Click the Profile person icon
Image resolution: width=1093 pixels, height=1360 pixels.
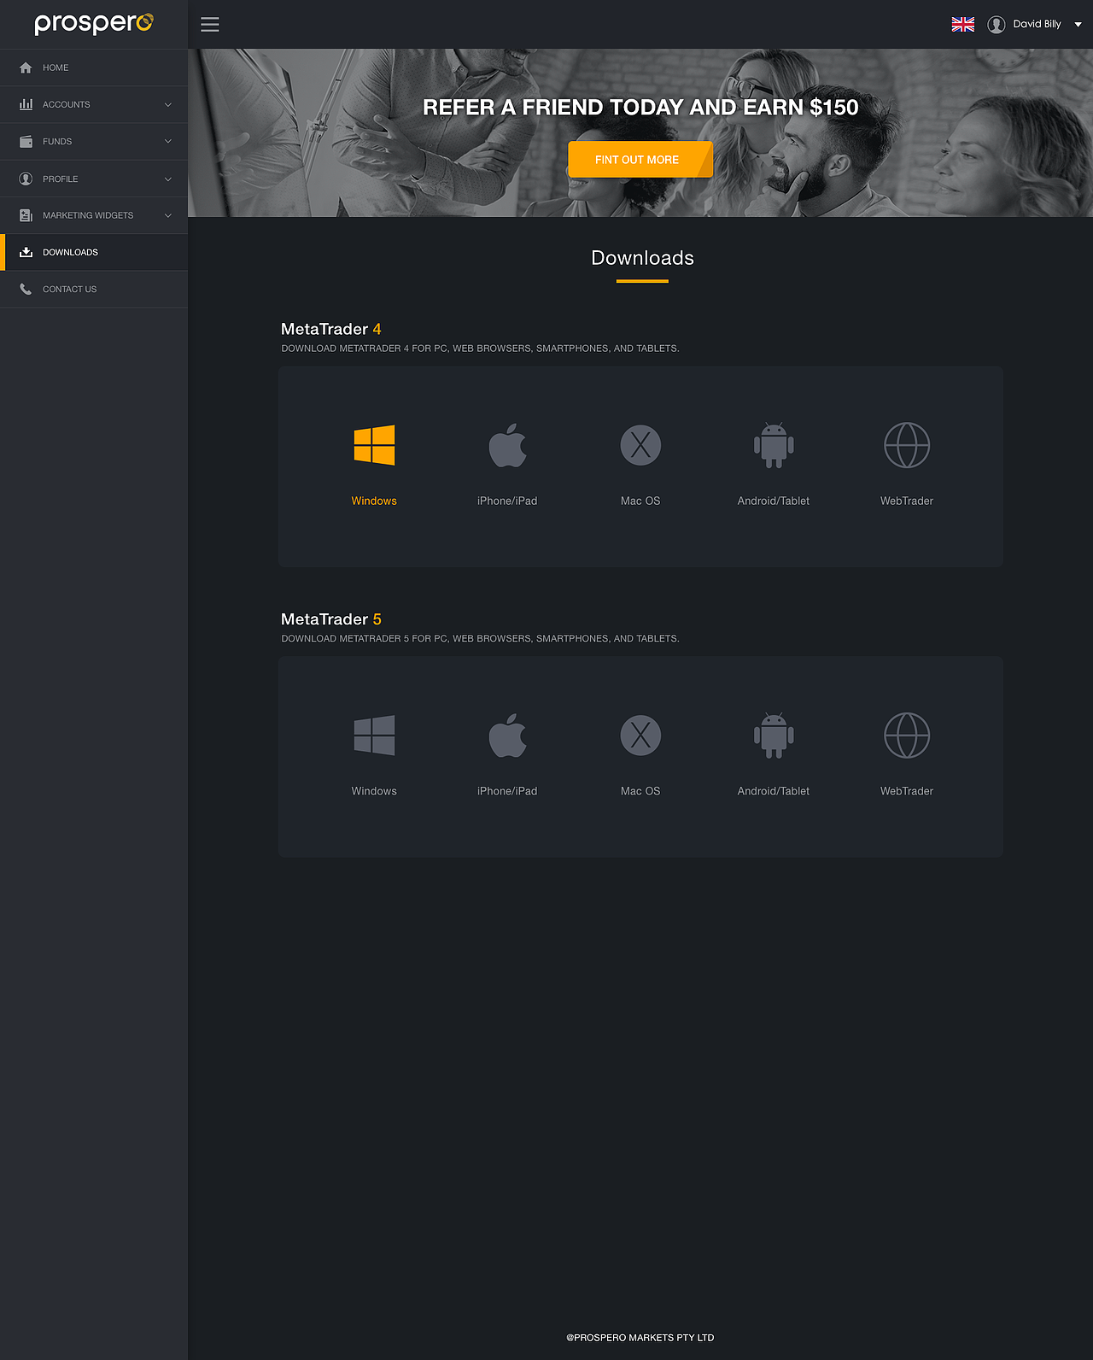[x=26, y=179]
